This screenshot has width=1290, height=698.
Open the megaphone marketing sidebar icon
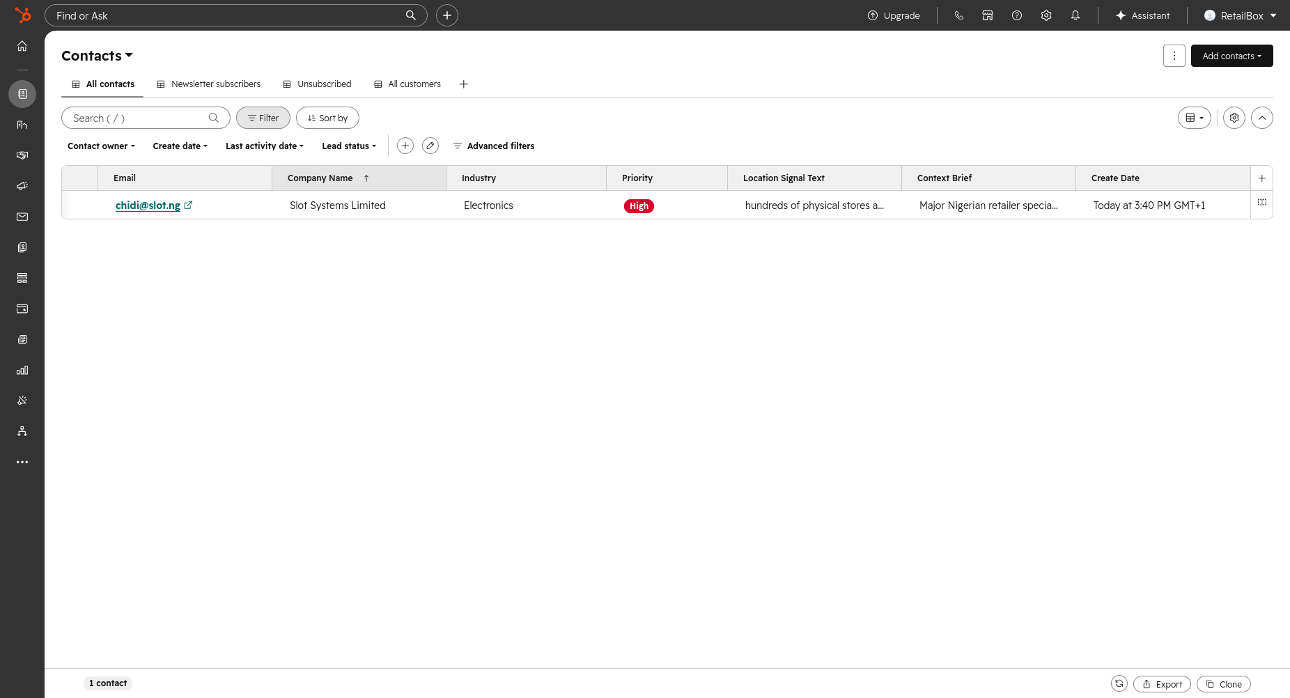(22, 186)
